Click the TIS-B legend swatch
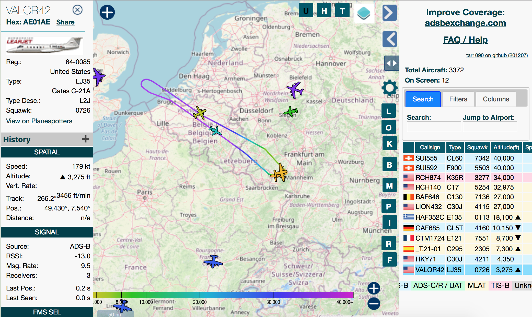 click(500, 285)
